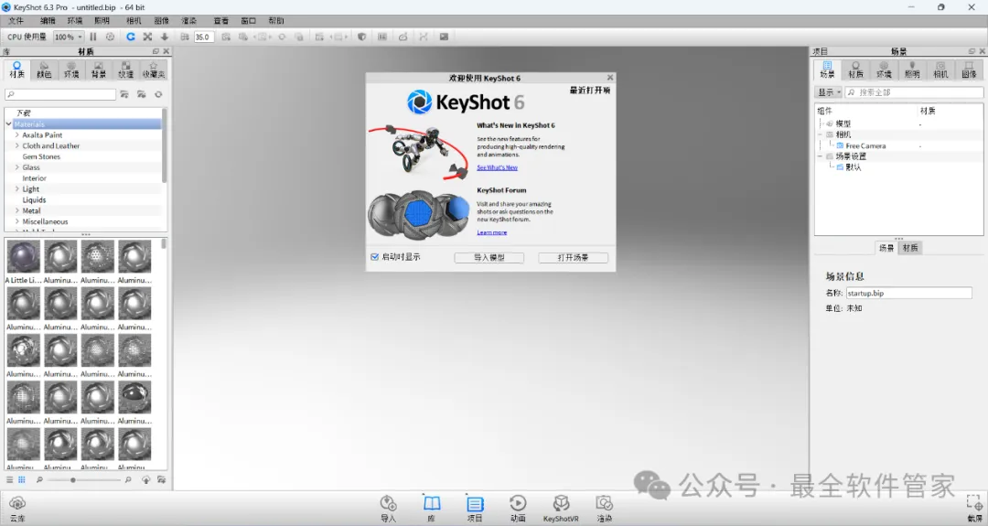Viewport: 988px width, 526px height.
Task: Undock the library (库) panel
Action: point(156,51)
